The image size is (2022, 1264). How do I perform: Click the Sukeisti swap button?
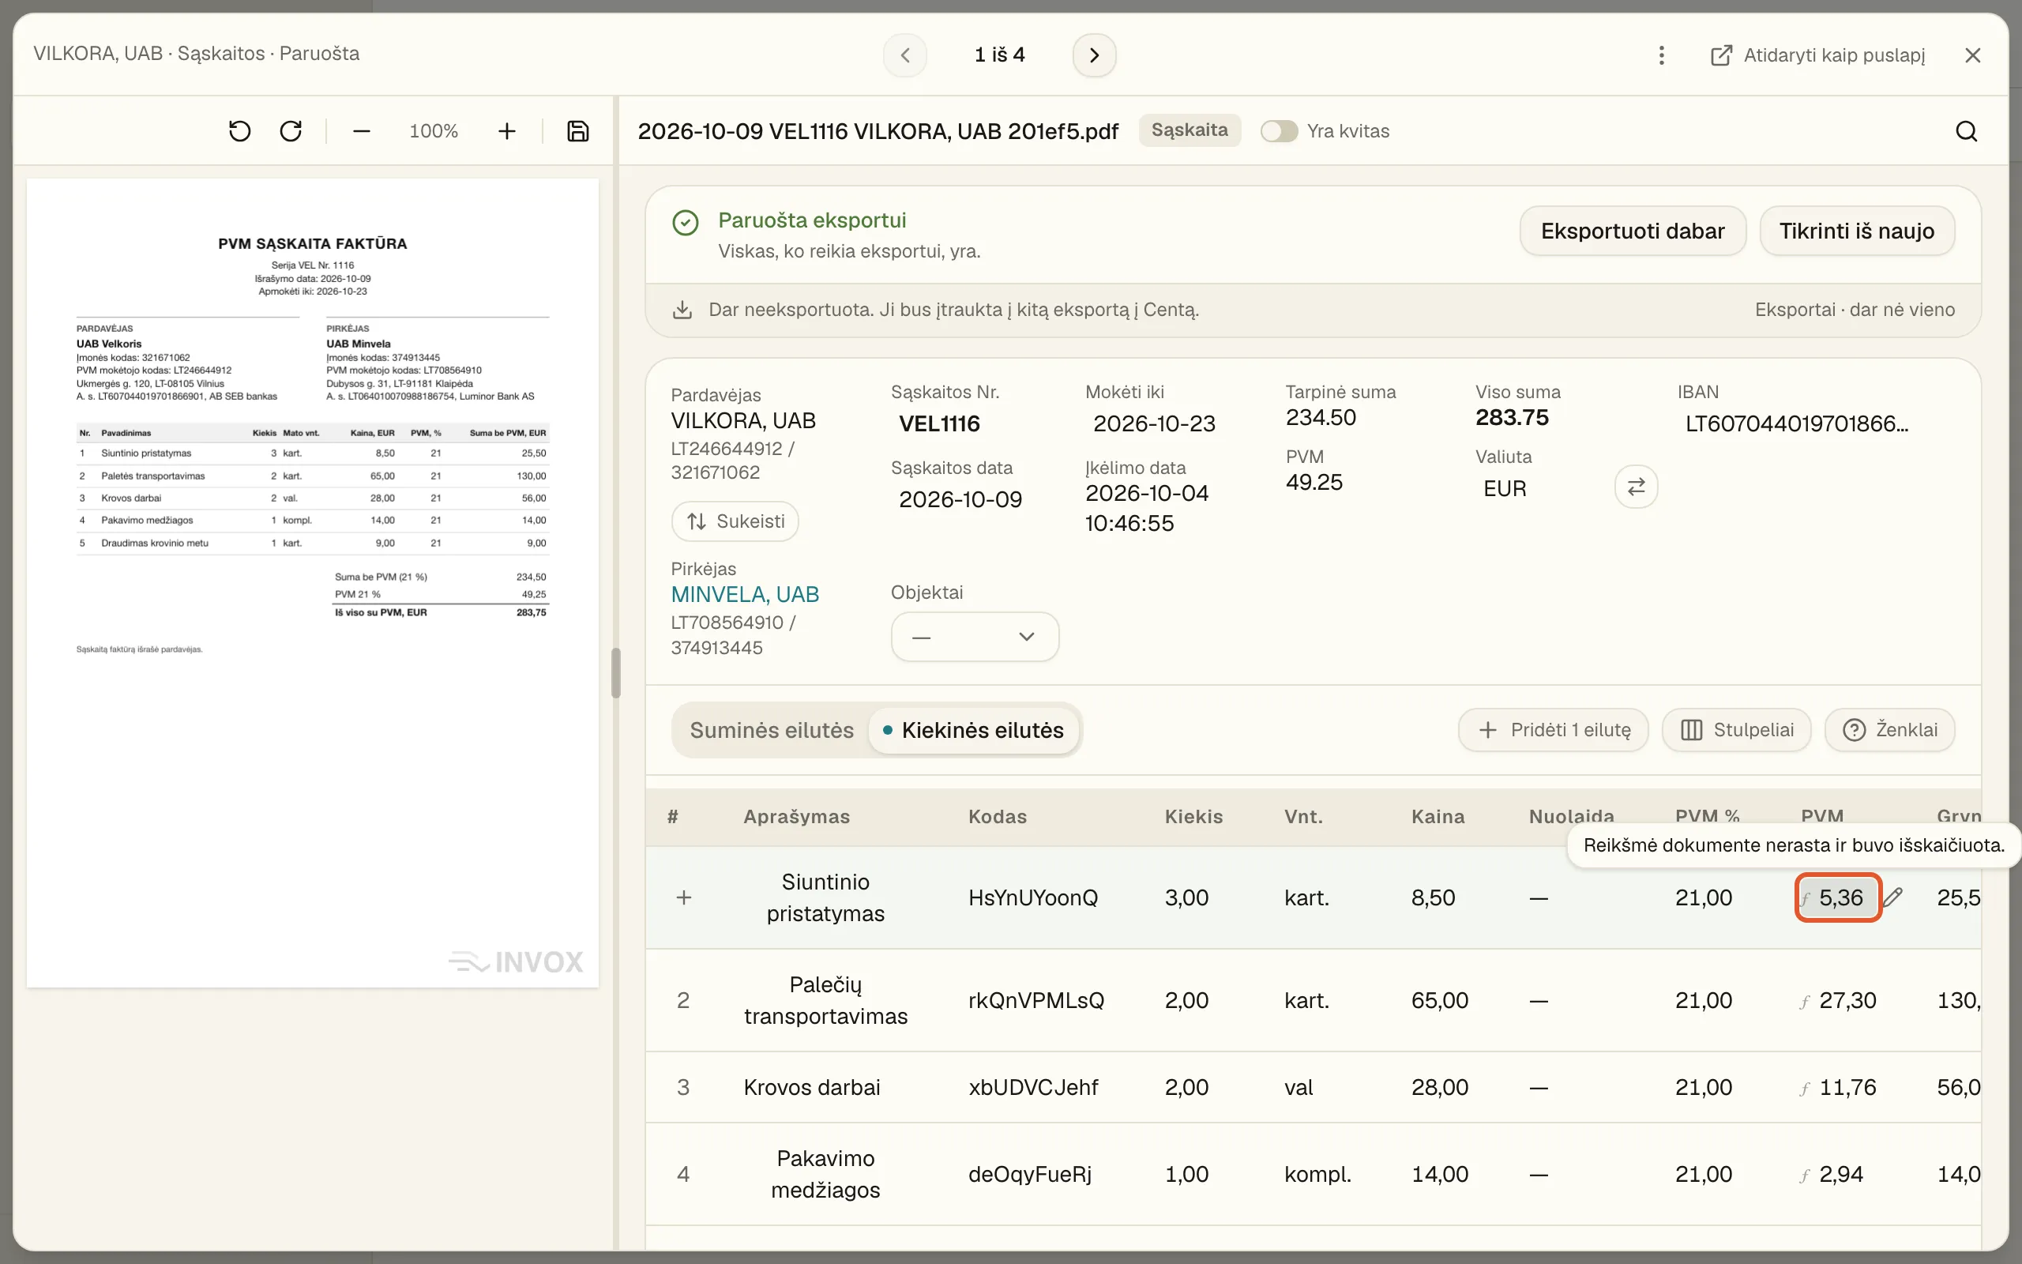735,521
